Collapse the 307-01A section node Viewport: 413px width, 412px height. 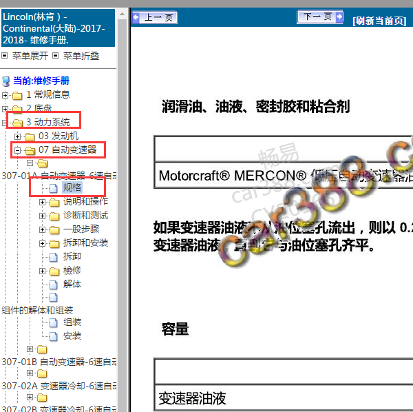pyautogui.click(x=30, y=163)
